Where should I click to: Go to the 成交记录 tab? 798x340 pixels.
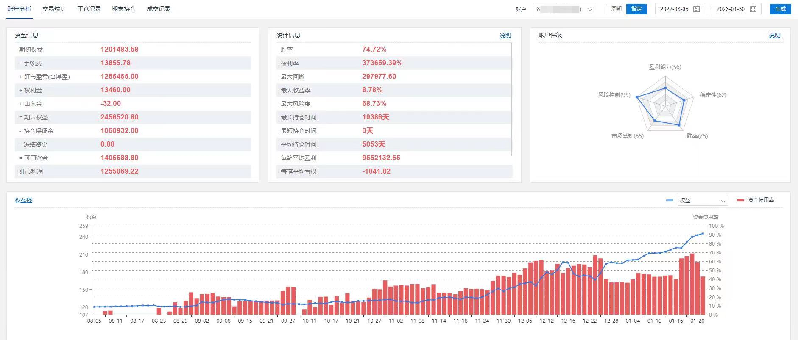(159, 9)
